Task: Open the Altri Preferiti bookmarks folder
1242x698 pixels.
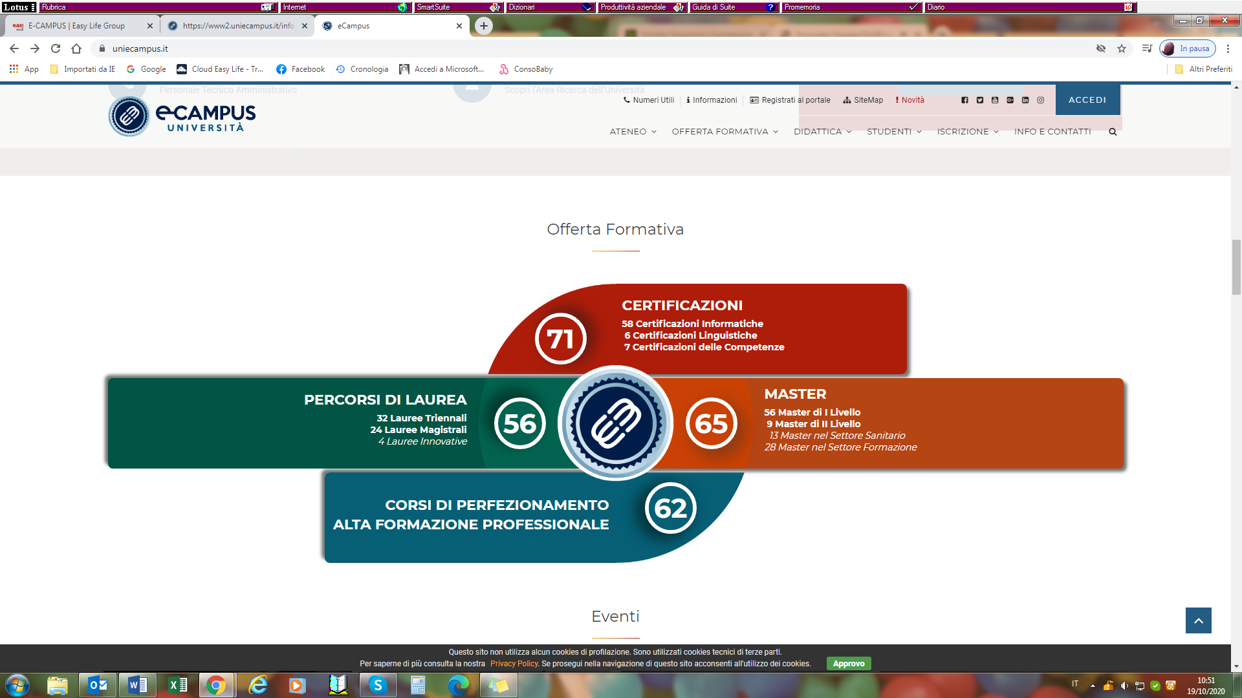Action: pyautogui.click(x=1203, y=69)
